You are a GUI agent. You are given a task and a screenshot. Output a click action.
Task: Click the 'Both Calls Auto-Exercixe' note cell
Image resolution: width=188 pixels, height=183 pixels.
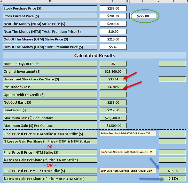coord(128,171)
